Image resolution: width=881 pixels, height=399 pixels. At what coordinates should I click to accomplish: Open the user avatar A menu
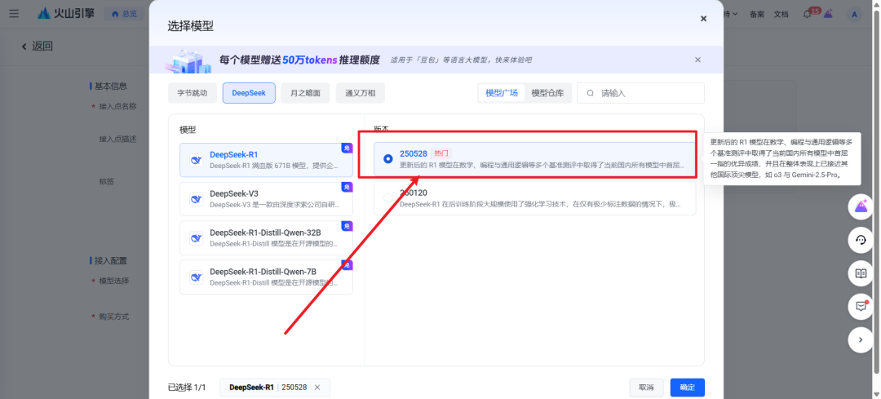854,14
